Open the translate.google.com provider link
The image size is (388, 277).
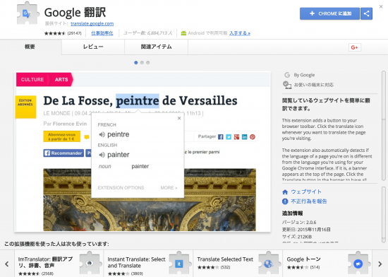click(x=92, y=23)
